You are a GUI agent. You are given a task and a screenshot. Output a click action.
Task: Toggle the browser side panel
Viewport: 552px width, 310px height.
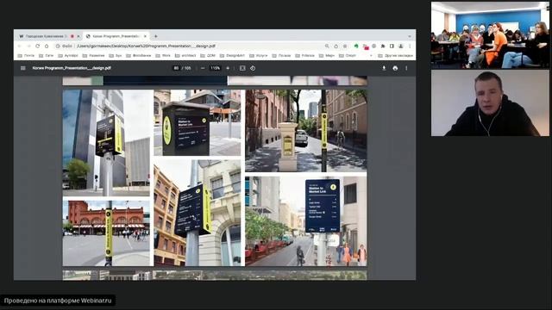(392, 46)
